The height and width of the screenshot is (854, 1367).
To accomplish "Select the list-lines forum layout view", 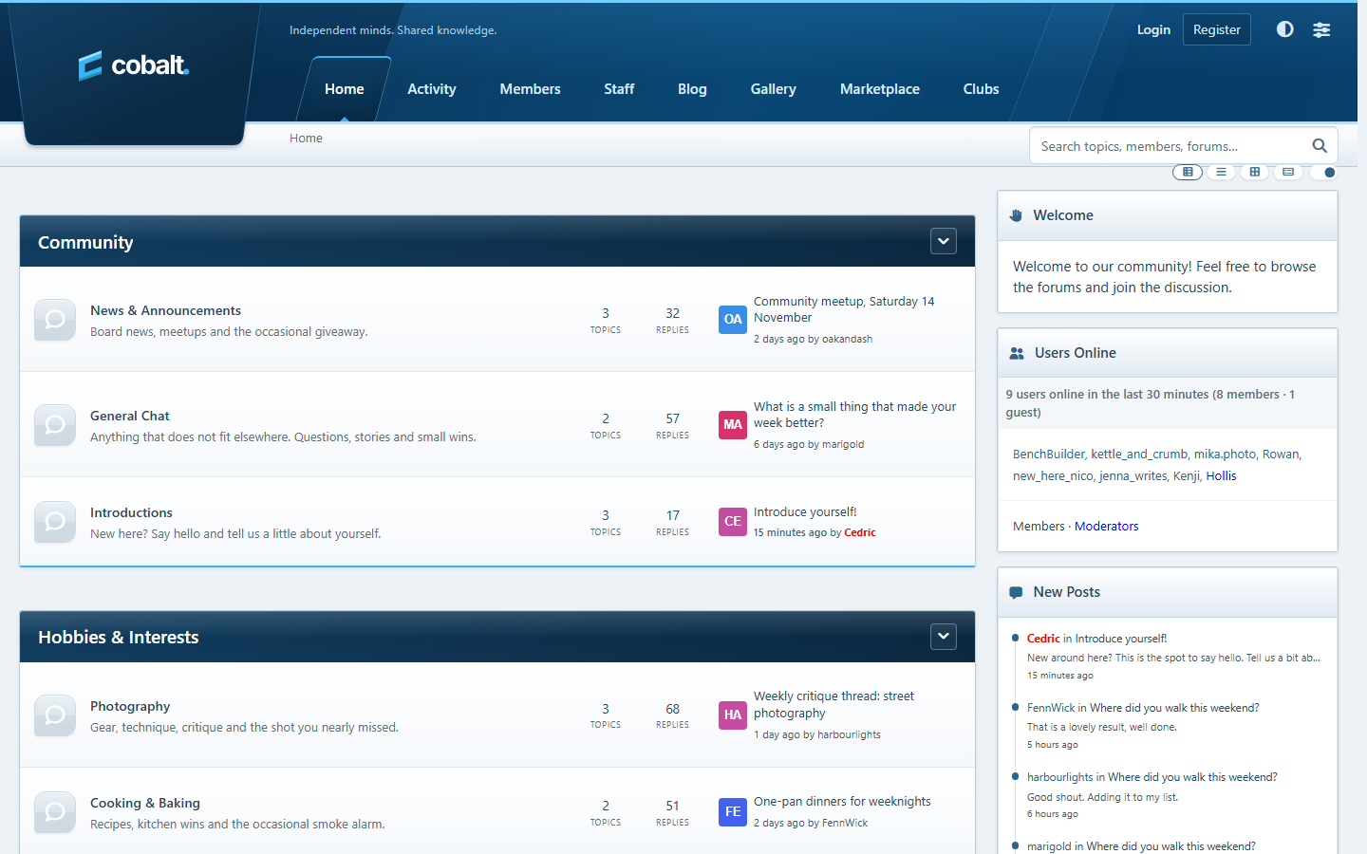I will pos(1221,172).
